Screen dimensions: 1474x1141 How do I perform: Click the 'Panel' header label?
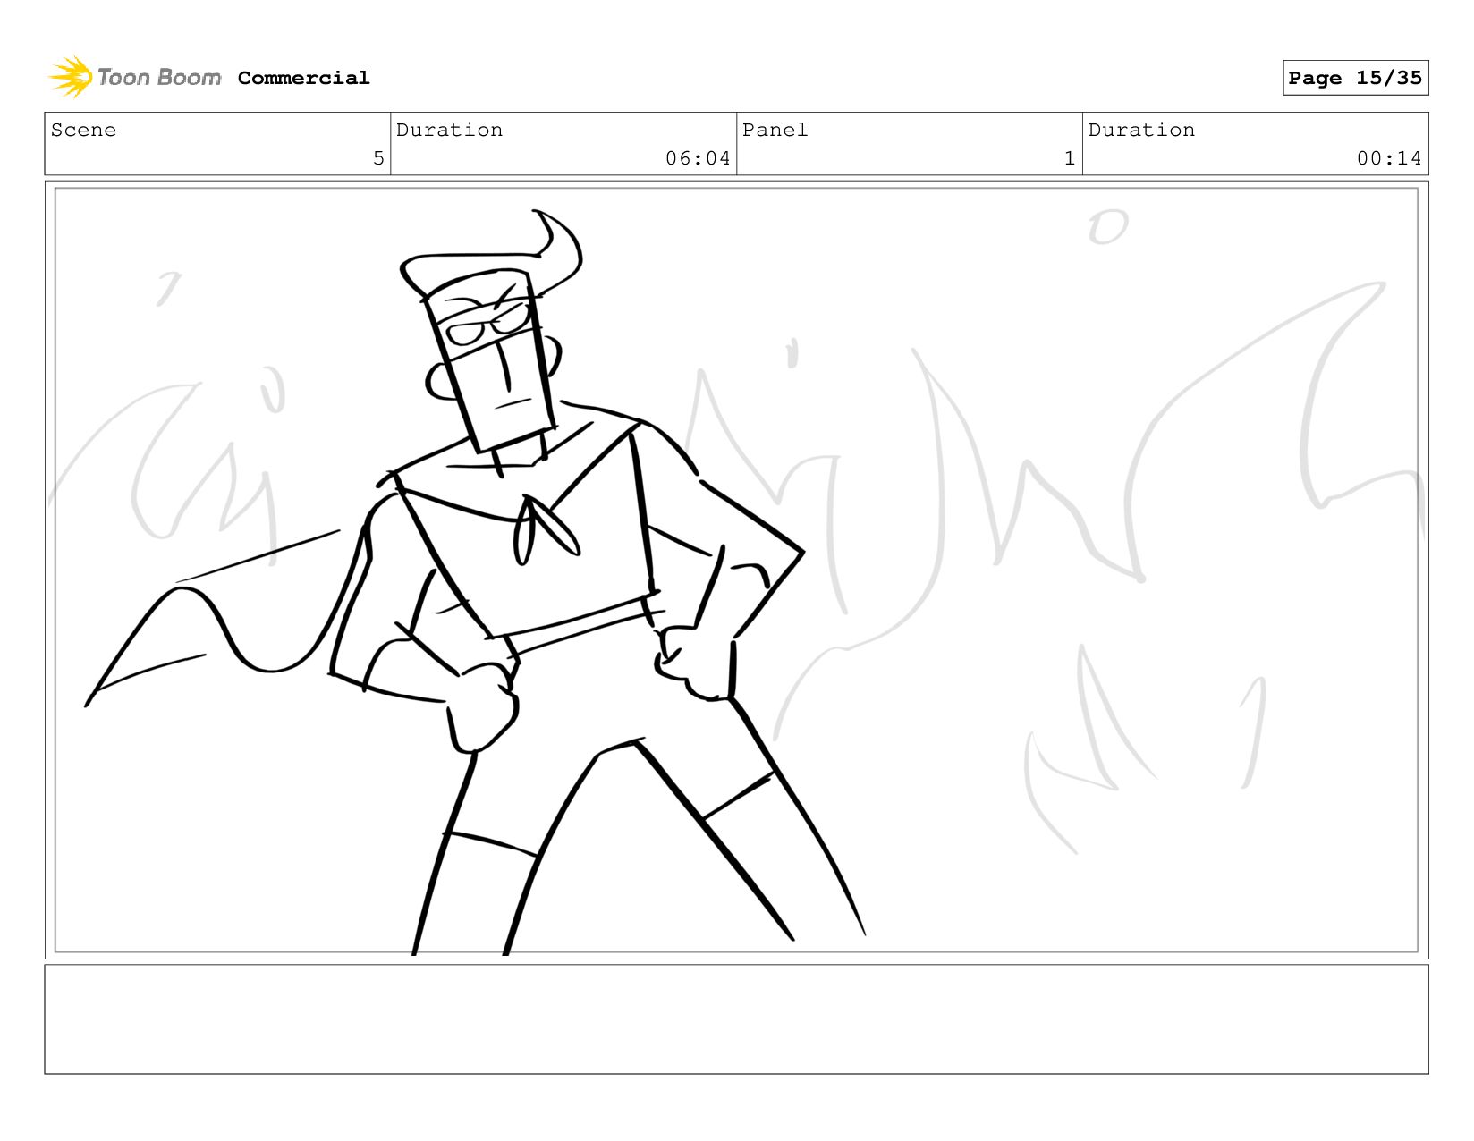(775, 130)
